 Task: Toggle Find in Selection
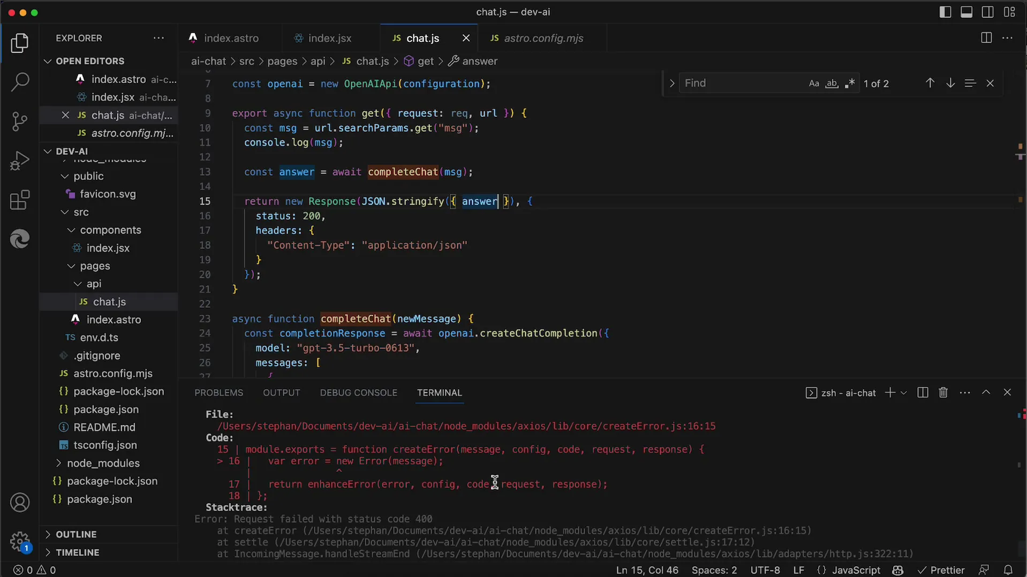[970, 83]
